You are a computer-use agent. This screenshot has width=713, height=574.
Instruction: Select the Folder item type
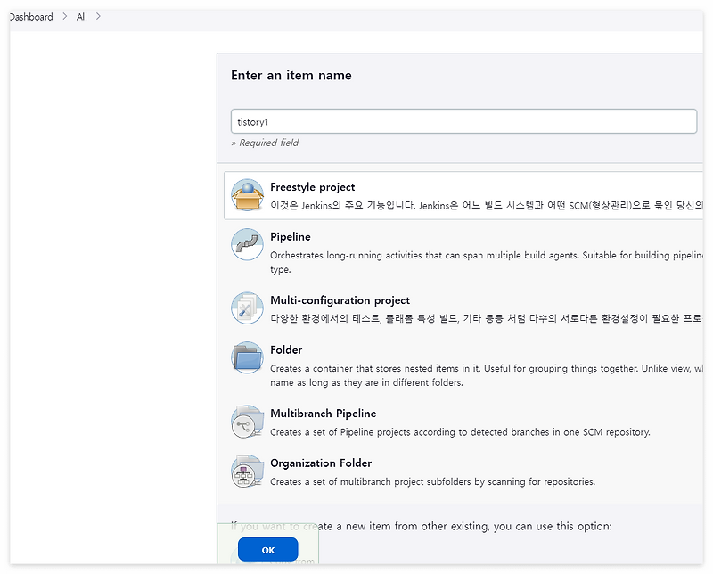tap(286, 349)
